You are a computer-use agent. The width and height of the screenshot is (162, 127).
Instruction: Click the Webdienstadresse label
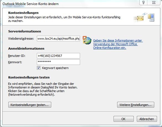click(x=21, y=39)
